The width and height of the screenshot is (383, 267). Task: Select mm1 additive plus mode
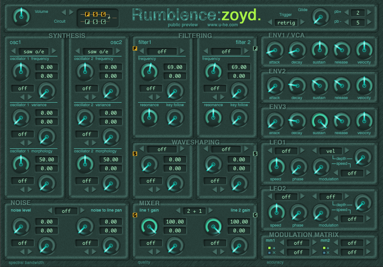[x=270, y=248]
